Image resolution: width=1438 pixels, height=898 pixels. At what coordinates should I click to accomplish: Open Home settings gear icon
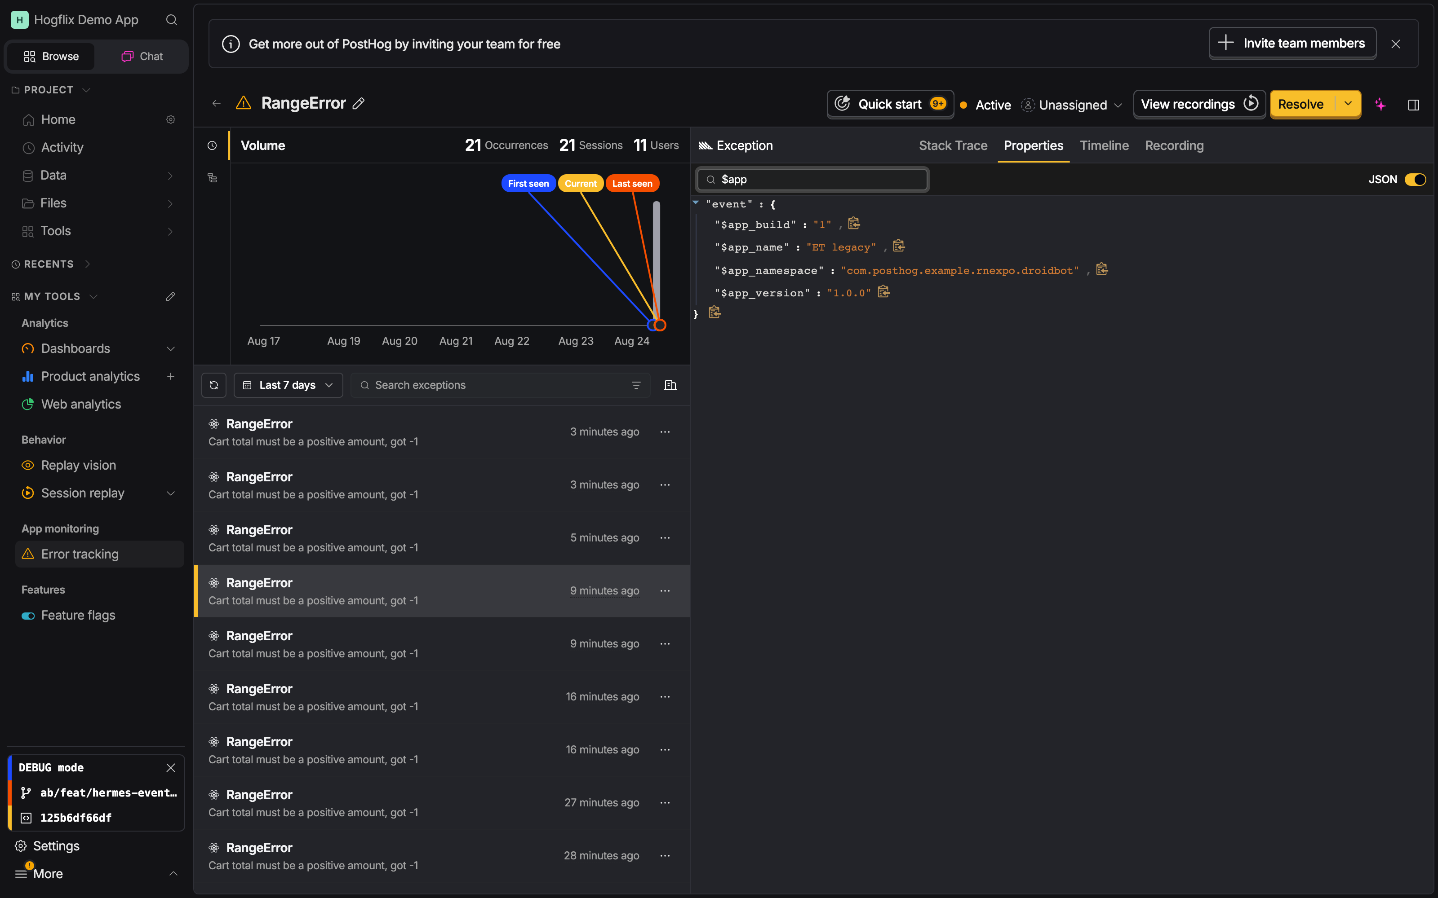pos(171,120)
